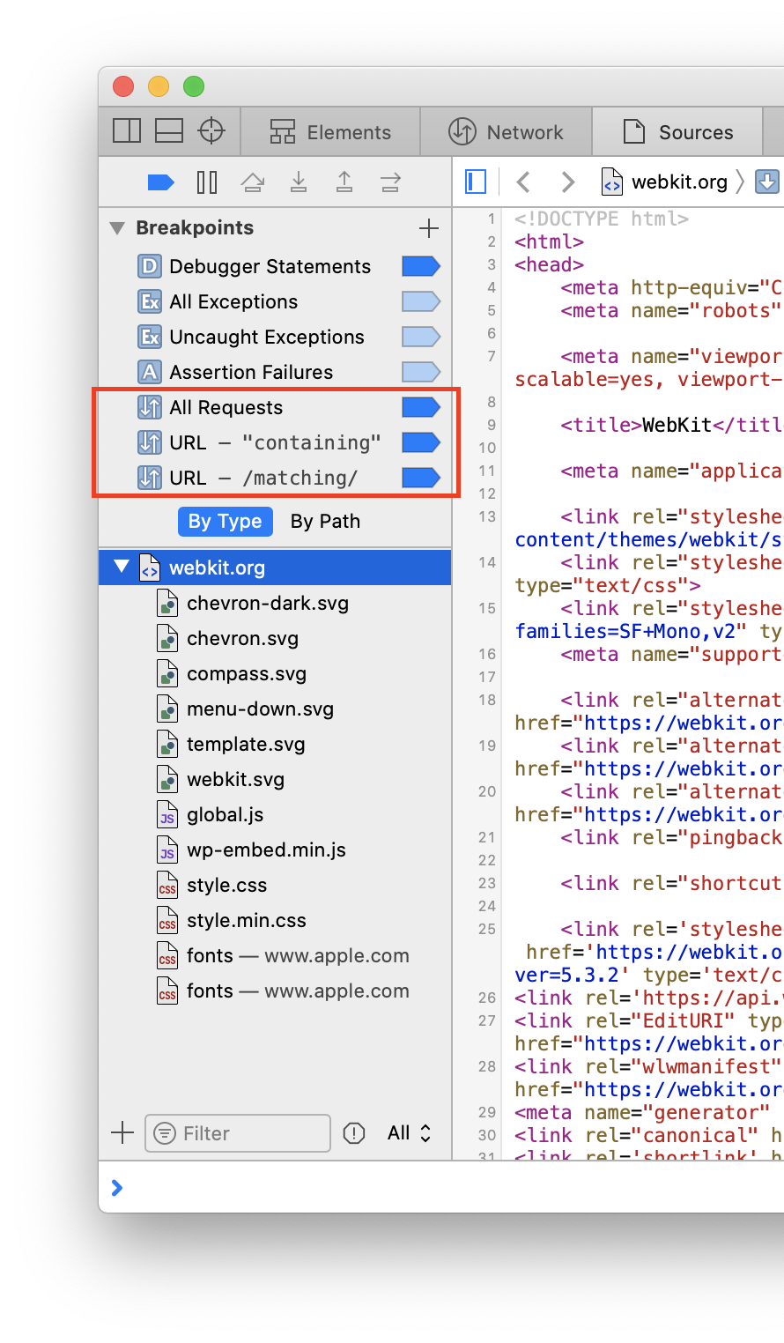Dock Web Inspector to the bottom
784x1343 pixels.
[169, 131]
